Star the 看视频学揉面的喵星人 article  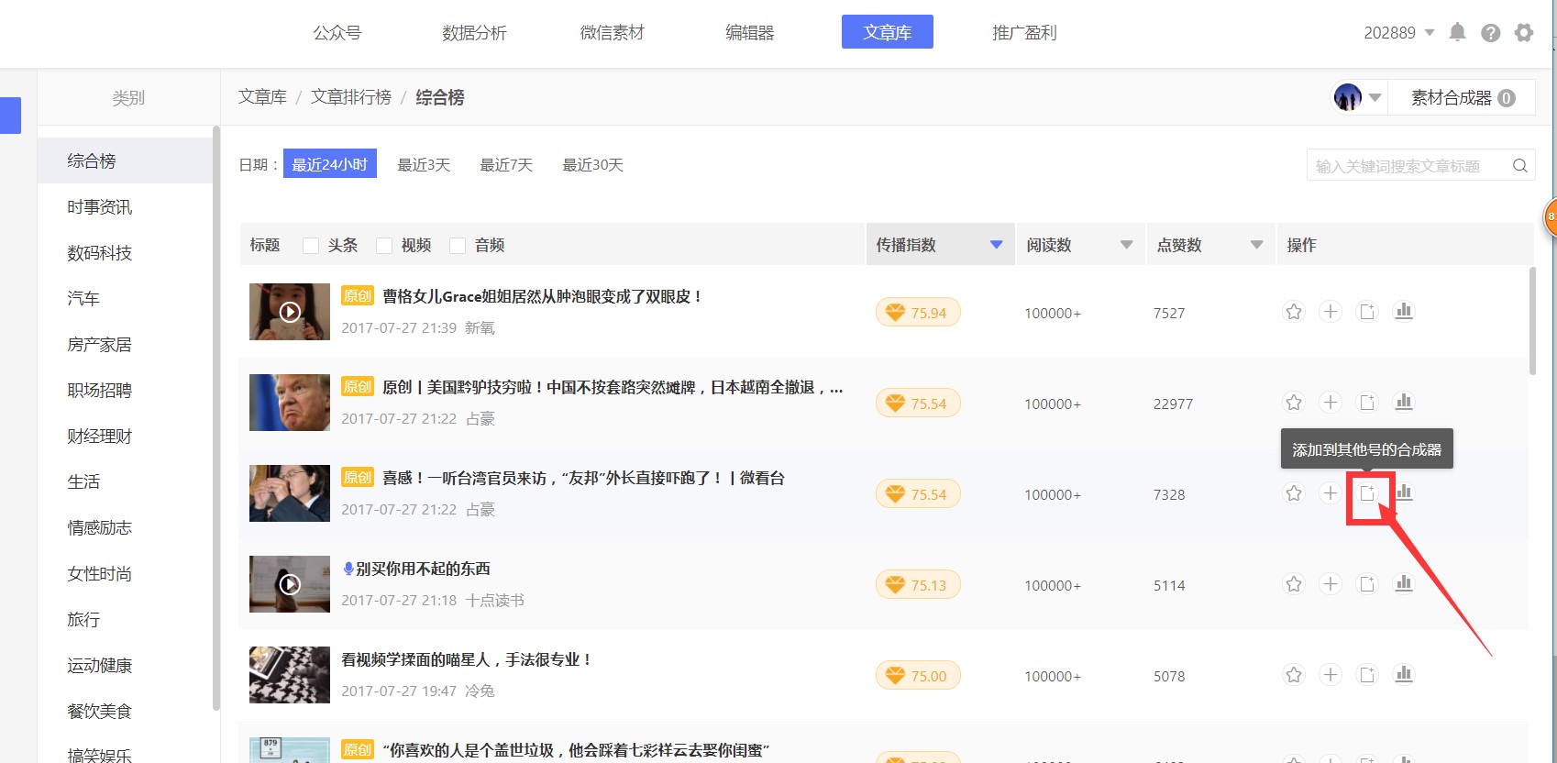coord(1293,675)
